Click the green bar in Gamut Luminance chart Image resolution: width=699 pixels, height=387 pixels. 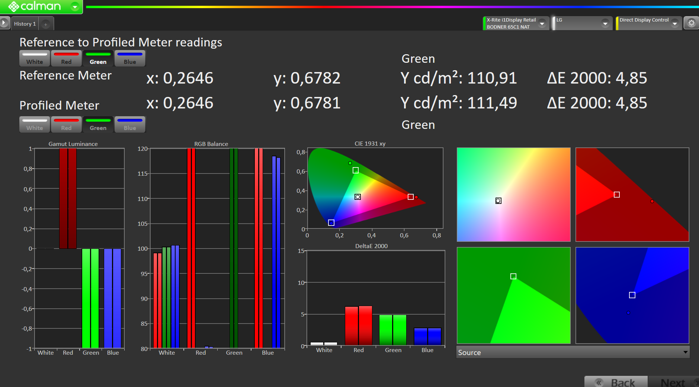point(90,298)
